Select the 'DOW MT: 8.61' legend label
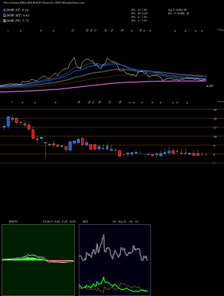The height and width of the screenshot is (296, 224). (18, 16)
